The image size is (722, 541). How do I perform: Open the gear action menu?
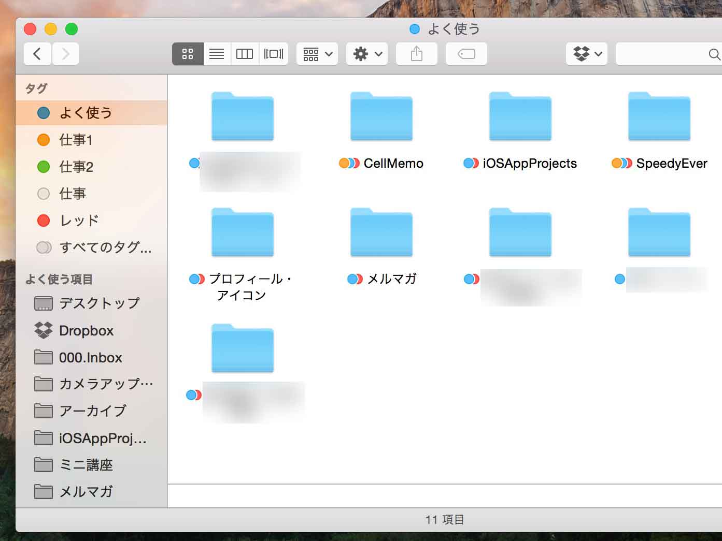pos(367,54)
